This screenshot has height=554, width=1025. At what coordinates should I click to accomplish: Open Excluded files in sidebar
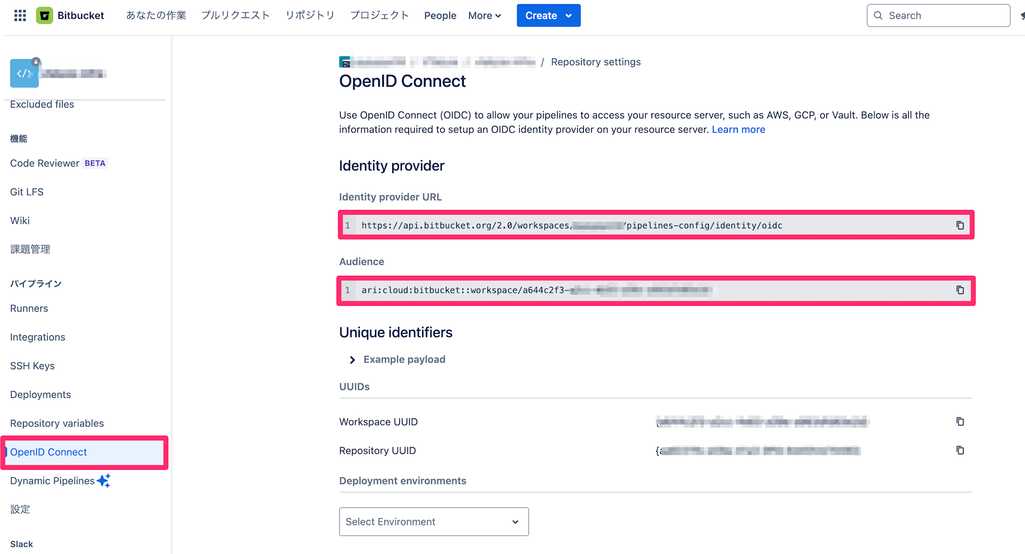42,104
